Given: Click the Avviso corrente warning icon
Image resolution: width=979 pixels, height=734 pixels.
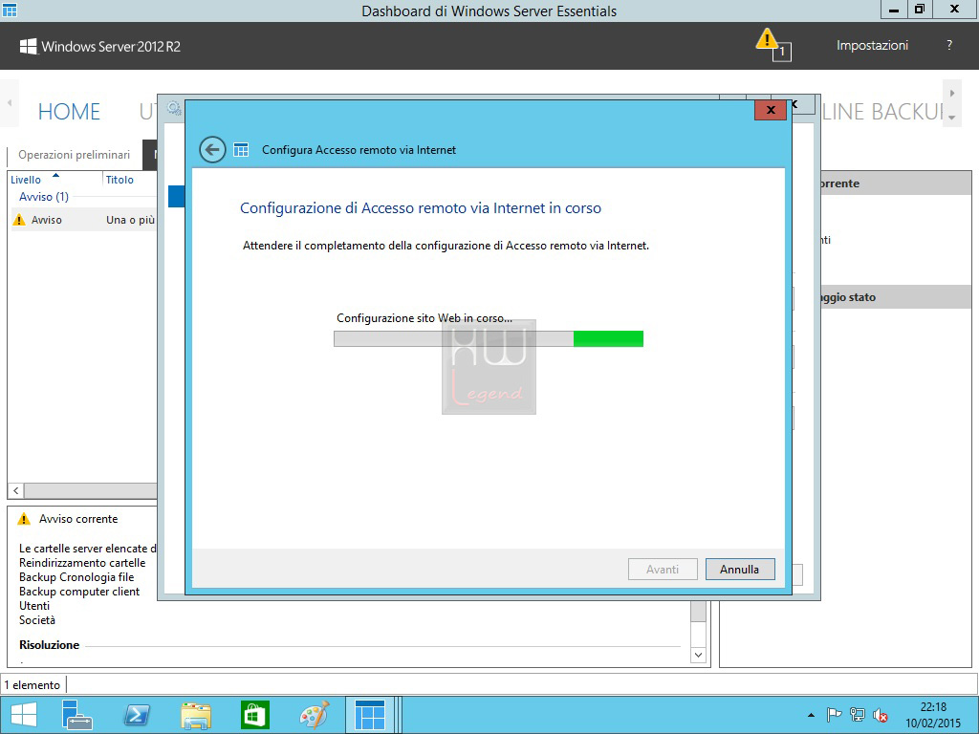Looking at the screenshot, I should tap(24, 519).
